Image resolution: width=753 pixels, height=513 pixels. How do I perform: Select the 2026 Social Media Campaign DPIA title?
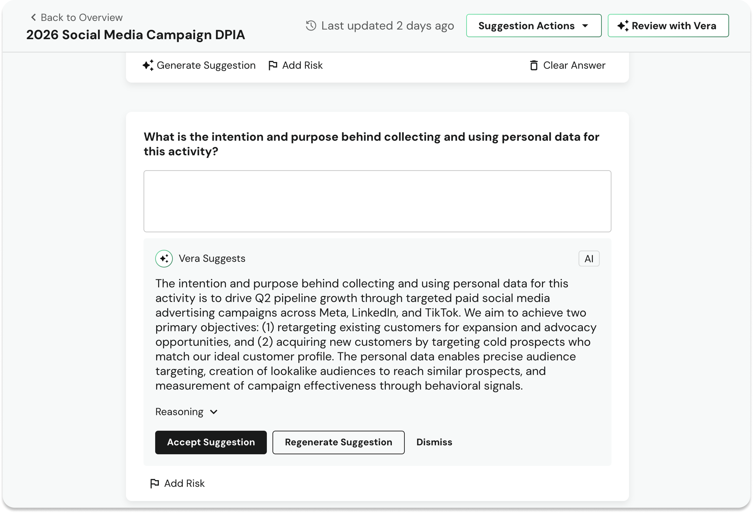(135, 34)
